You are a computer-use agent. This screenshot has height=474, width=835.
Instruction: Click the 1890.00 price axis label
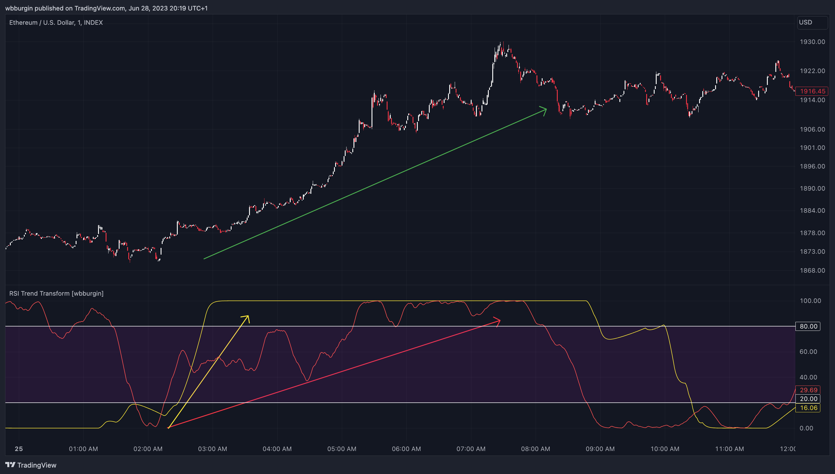click(x=812, y=188)
